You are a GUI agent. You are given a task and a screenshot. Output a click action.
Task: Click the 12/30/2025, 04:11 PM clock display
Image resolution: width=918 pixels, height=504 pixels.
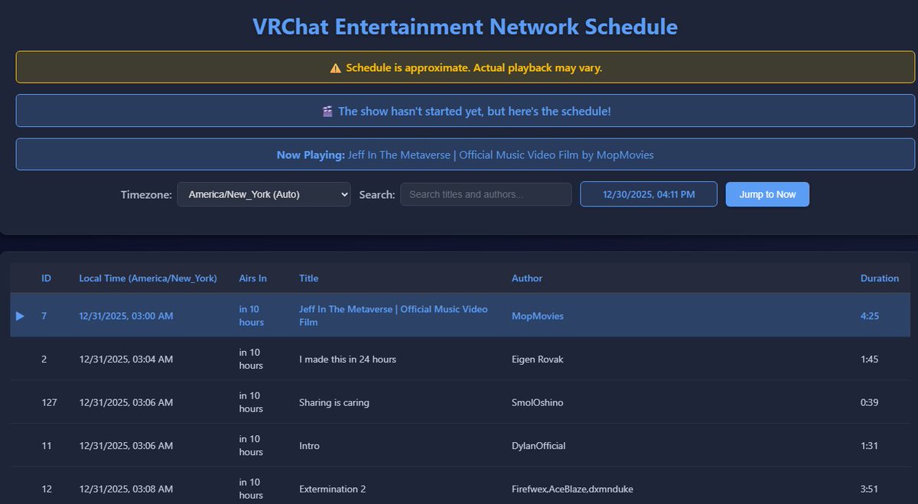point(649,194)
